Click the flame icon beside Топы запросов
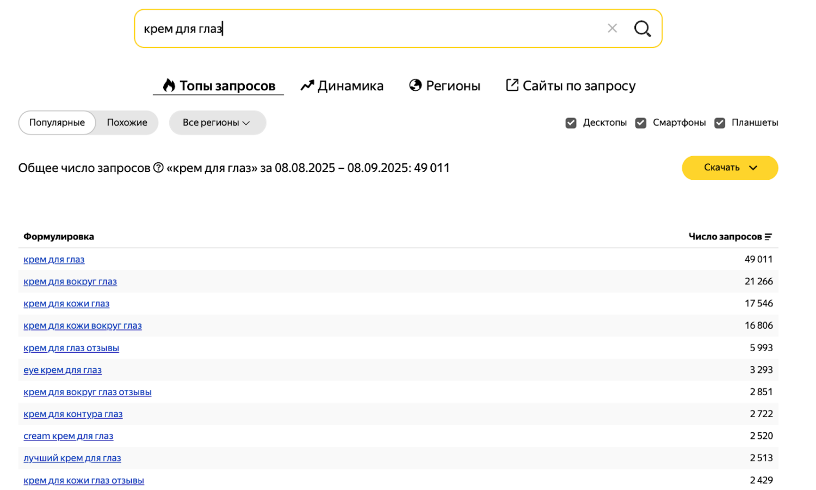816x490 pixels. coord(169,85)
